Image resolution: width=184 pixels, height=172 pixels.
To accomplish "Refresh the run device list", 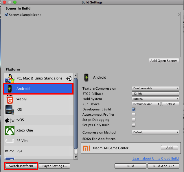I will 171,104.
